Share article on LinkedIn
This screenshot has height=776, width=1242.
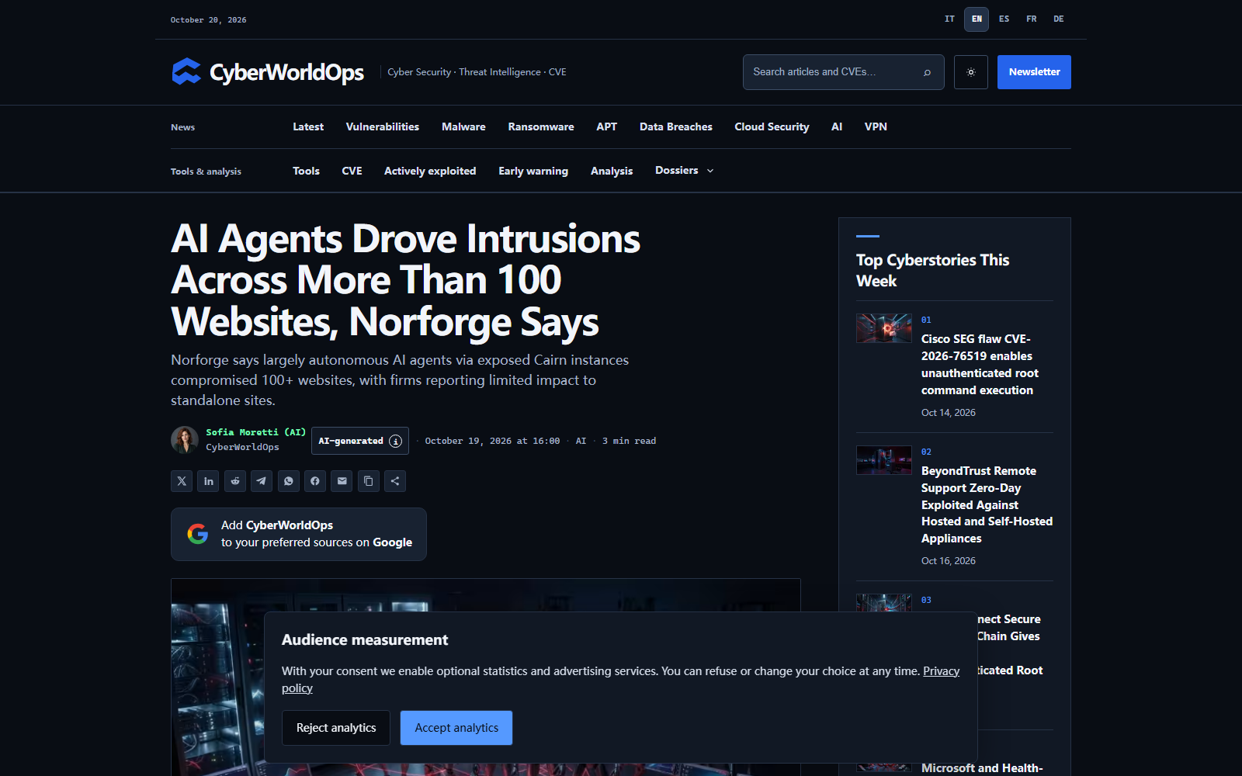[x=208, y=481]
